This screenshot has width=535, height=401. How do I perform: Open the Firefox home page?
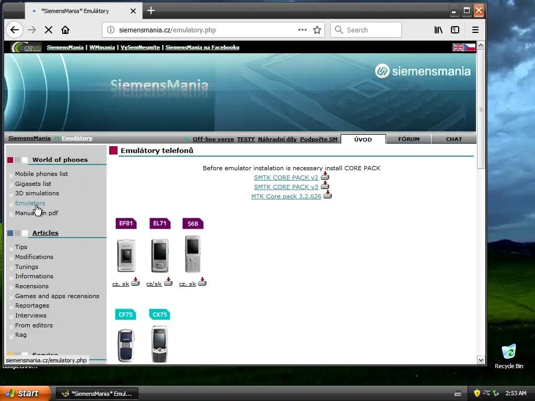[x=65, y=30]
